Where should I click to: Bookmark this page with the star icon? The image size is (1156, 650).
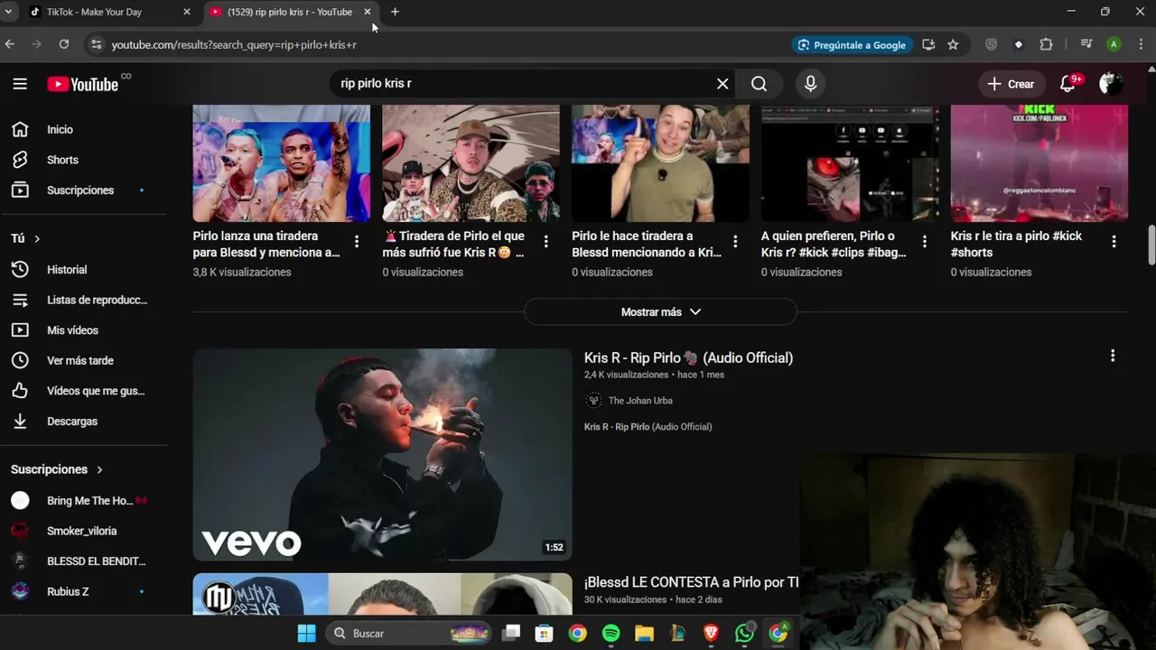pyautogui.click(x=953, y=44)
